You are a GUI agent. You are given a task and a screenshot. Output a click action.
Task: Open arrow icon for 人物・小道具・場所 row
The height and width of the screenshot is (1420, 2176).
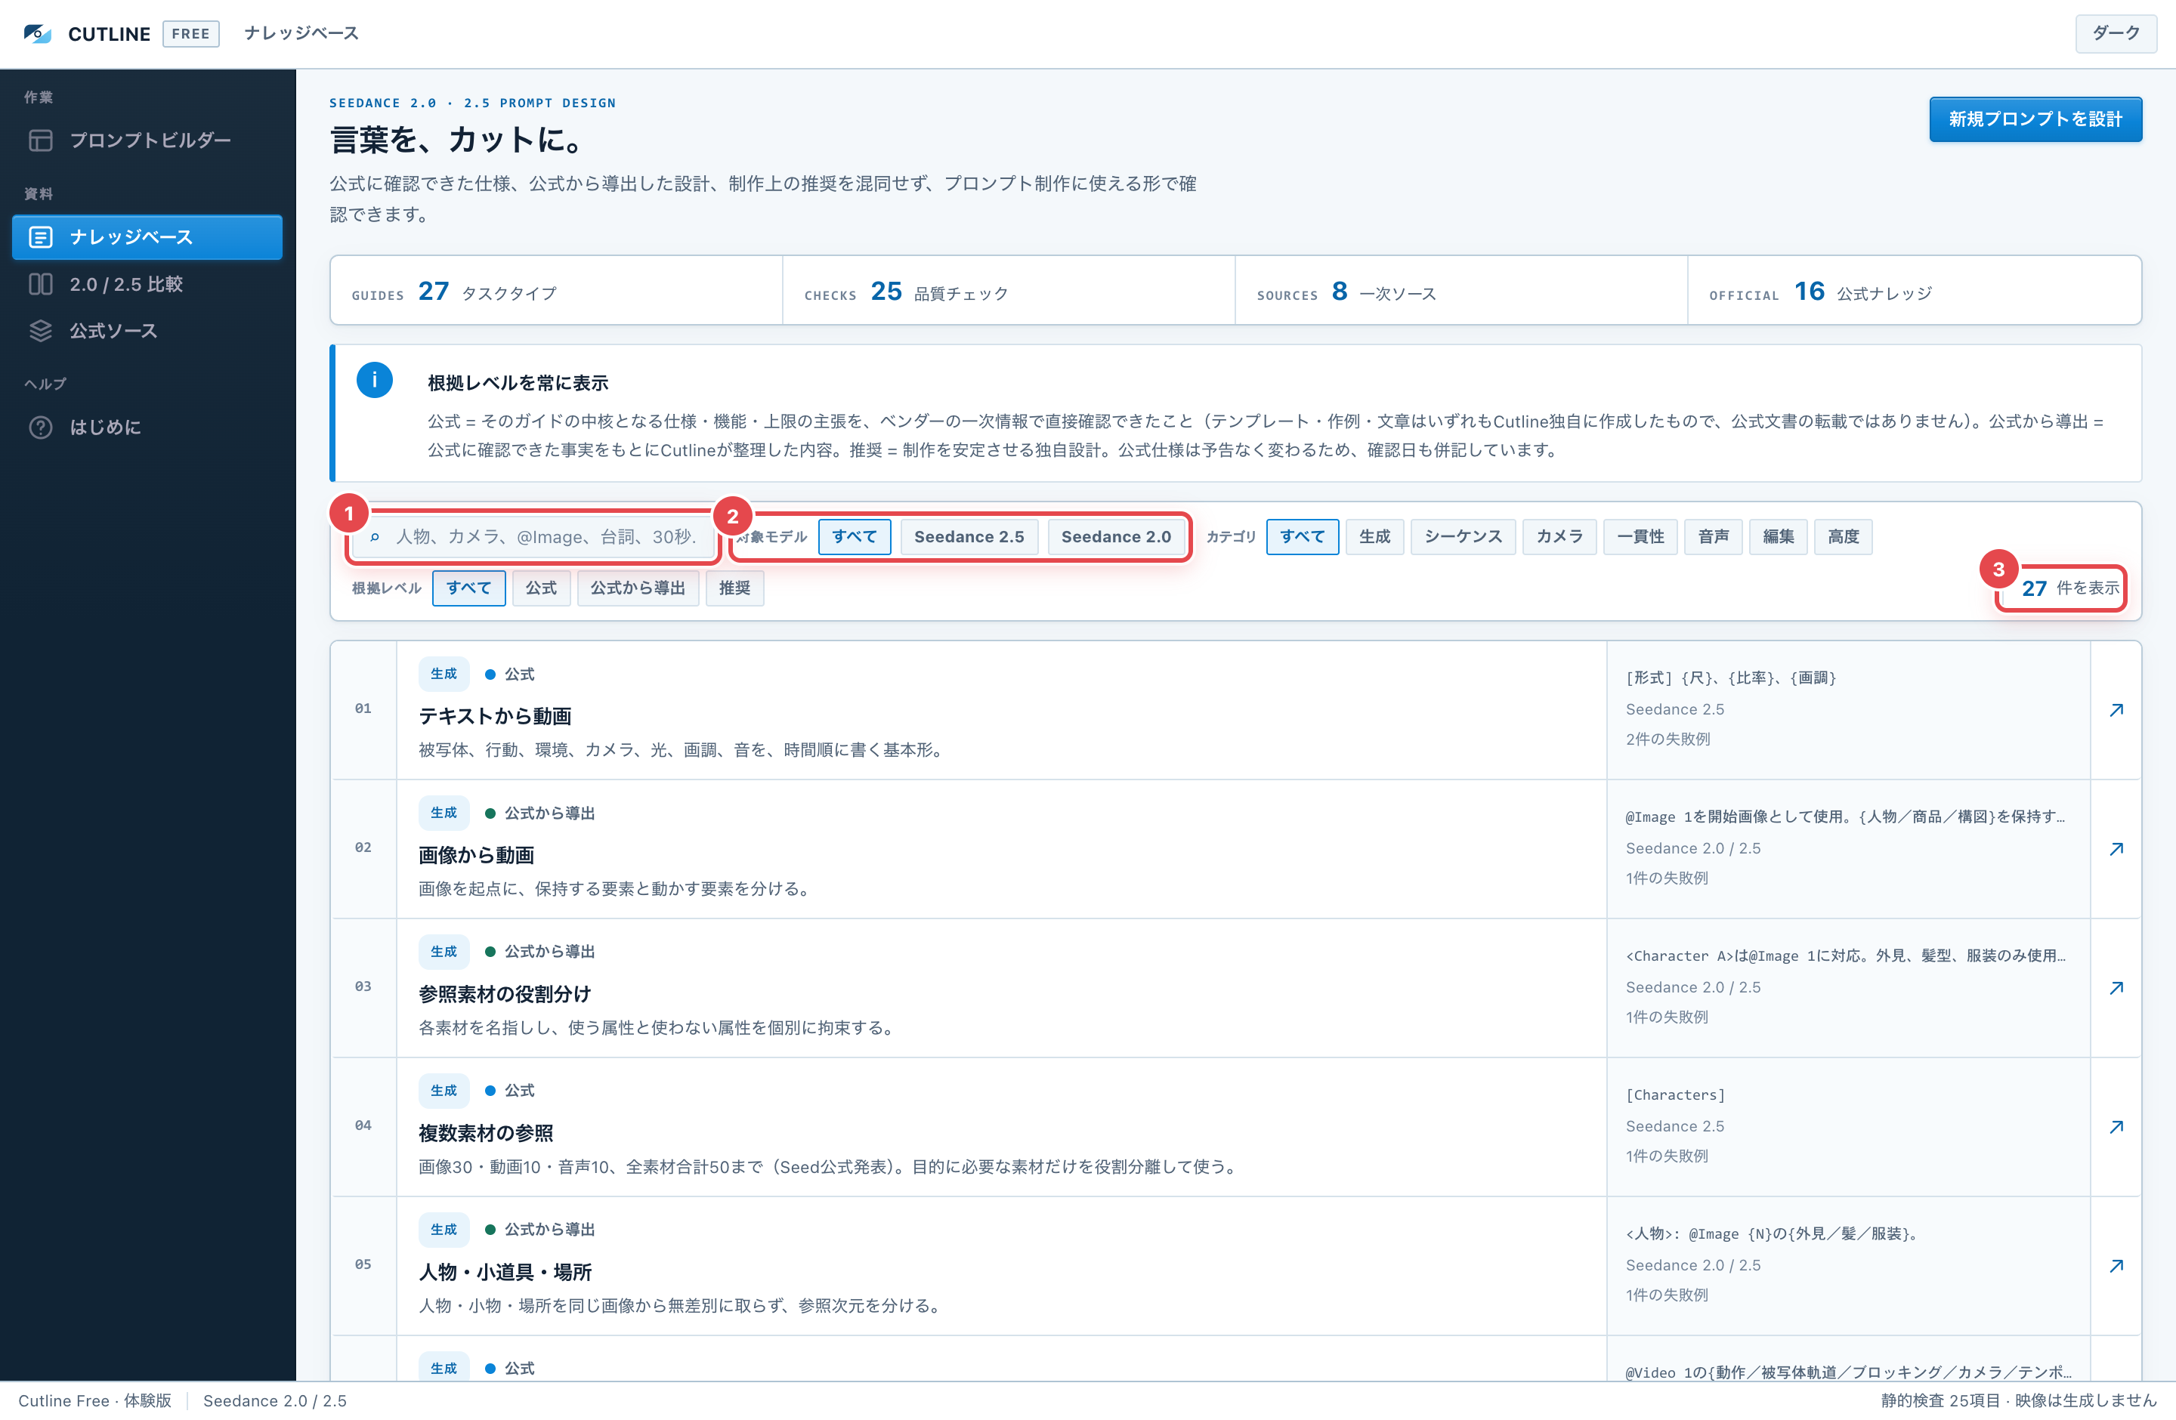(2116, 1266)
